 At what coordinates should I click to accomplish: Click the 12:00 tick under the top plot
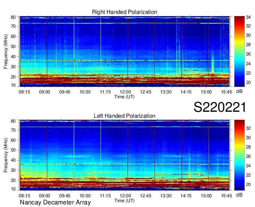[x=125, y=92]
